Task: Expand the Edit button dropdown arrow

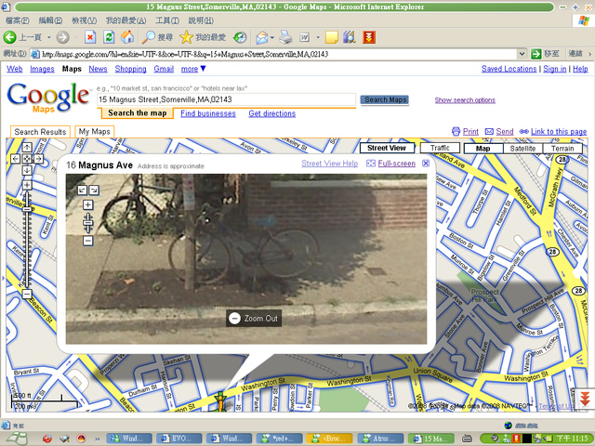Action: click(x=318, y=37)
